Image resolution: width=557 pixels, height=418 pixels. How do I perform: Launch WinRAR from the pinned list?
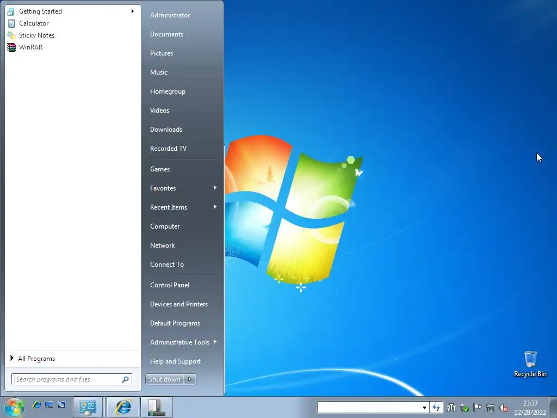pos(71,47)
